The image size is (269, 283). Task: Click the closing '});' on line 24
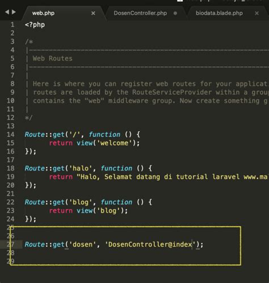tap(31, 219)
